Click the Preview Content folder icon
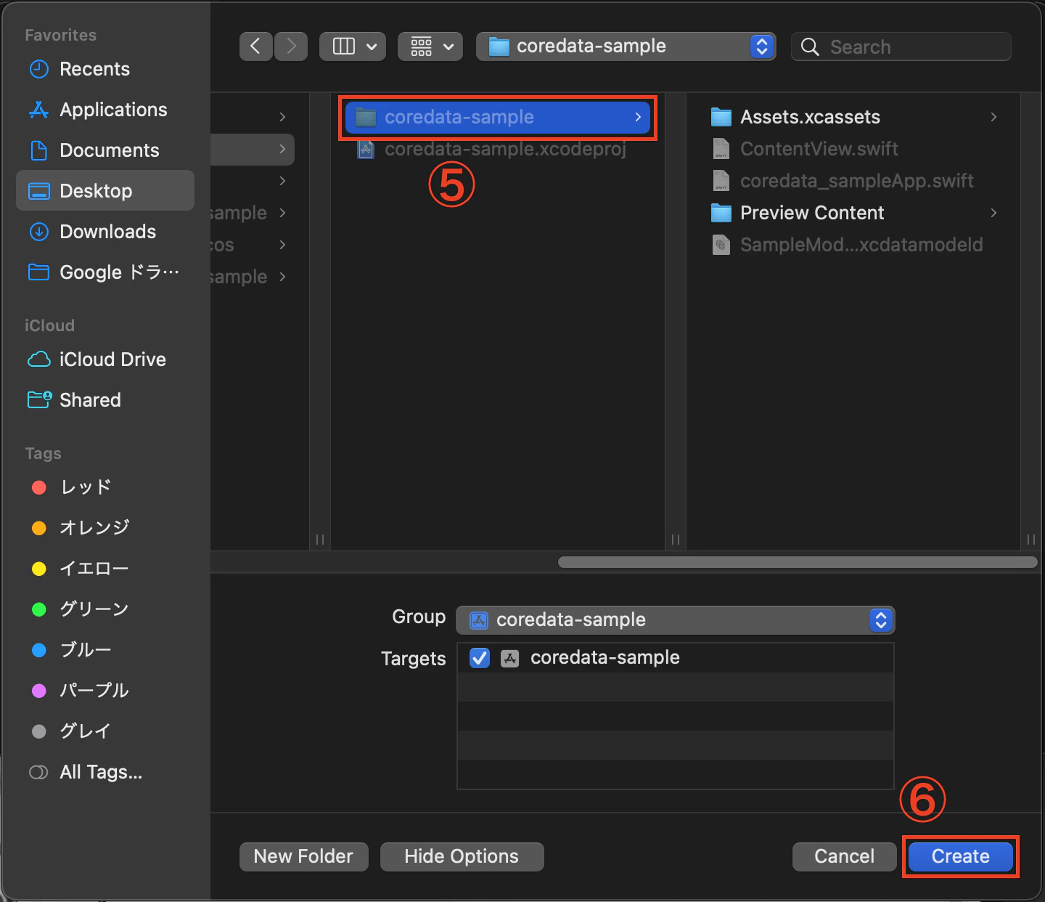Screen dimensions: 1045x902 721,213
